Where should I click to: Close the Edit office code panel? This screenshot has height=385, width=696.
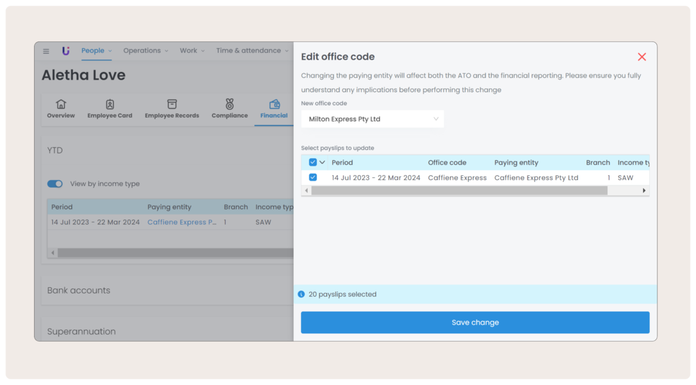(642, 57)
